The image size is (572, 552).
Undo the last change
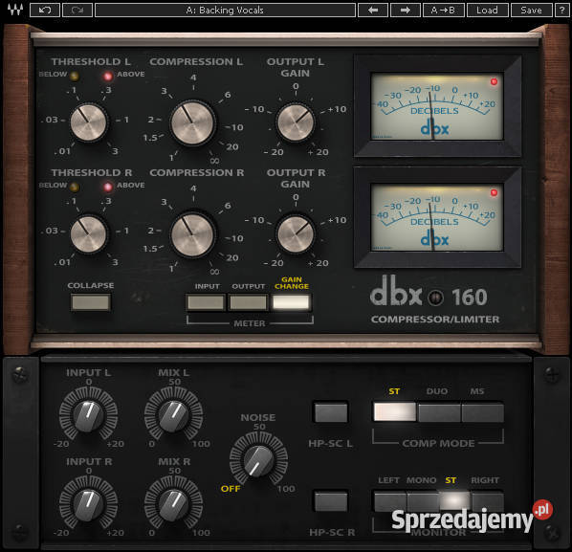tap(45, 11)
